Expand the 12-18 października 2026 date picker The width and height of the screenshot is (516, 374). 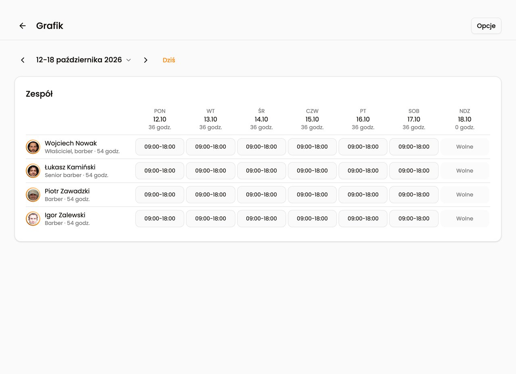click(x=83, y=60)
